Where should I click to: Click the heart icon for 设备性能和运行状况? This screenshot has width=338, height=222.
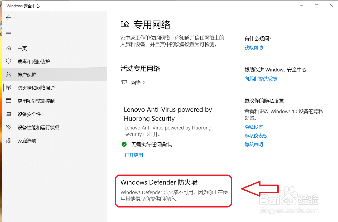(9, 127)
